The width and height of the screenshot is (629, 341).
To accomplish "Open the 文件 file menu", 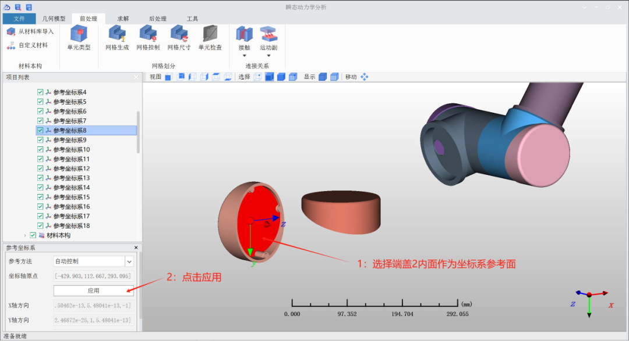I will tap(19, 19).
